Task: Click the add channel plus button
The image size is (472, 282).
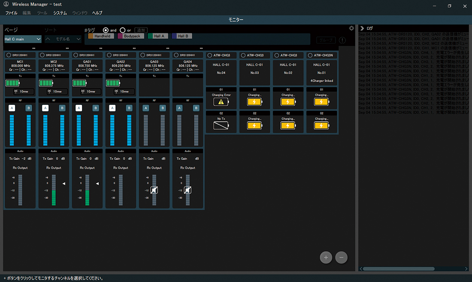Action: click(x=326, y=257)
